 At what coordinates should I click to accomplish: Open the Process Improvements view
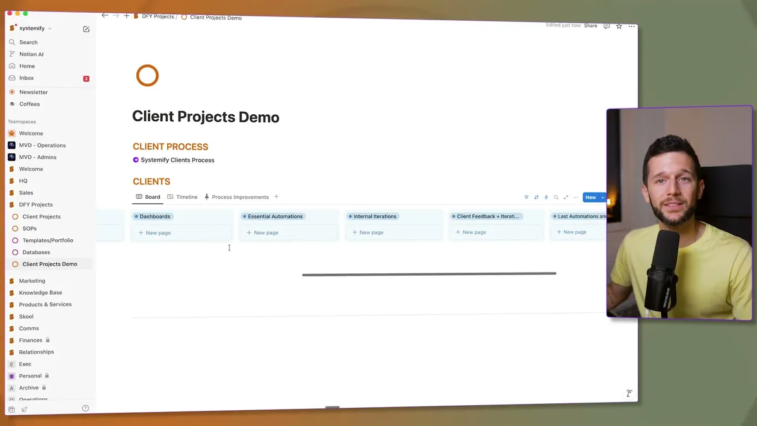coord(240,196)
